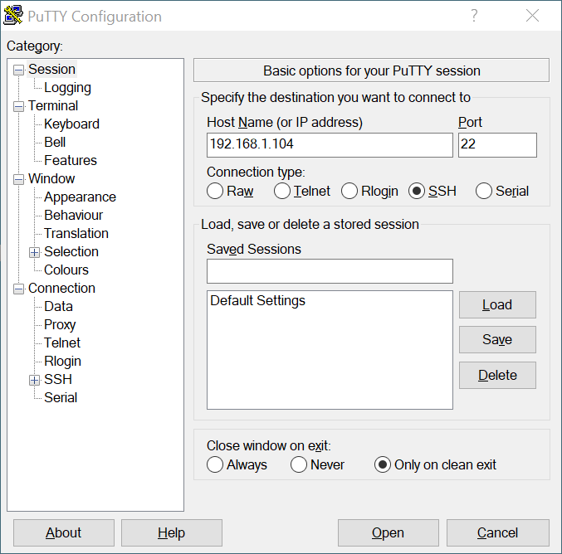Click the Help button at the bottom
The image size is (562, 554).
(x=172, y=533)
